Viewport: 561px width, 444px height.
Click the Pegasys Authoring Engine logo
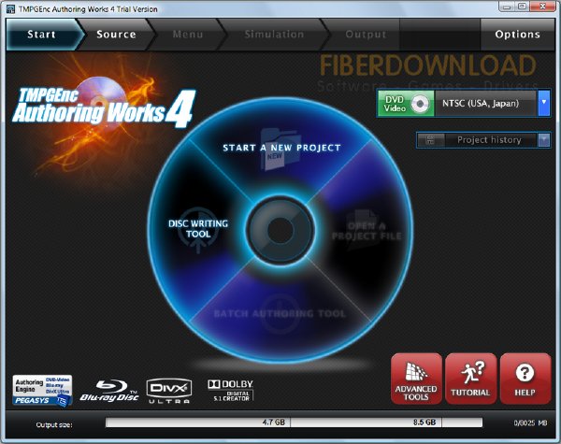click(x=42, y=391)
